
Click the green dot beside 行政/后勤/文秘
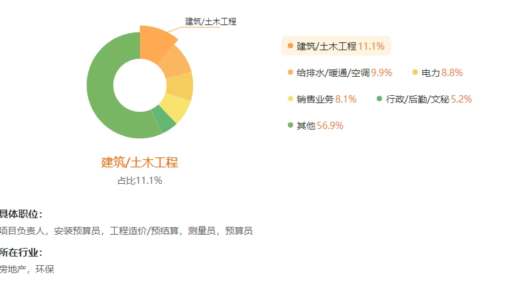tap(379, 99)
